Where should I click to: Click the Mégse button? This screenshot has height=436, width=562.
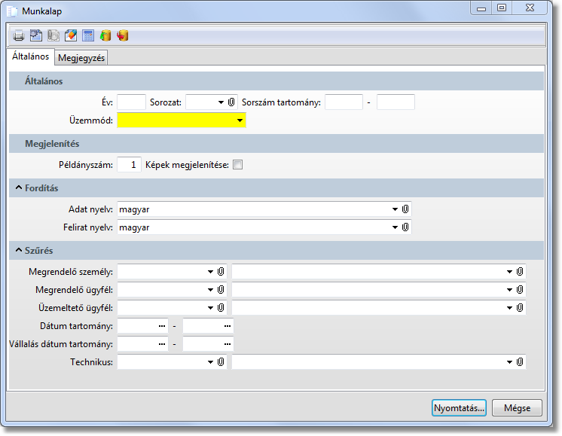(x=517, y=408)
